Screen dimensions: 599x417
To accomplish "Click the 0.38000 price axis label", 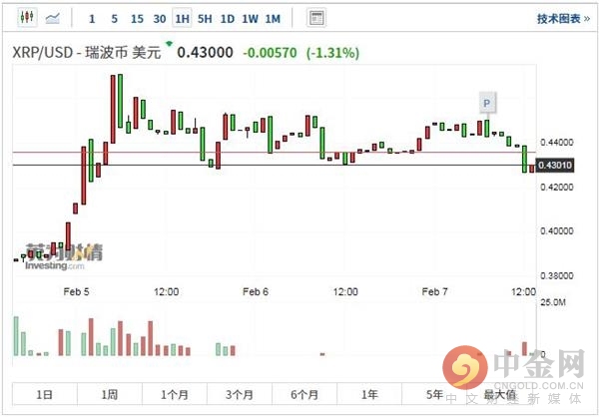I will pos(557,275).
